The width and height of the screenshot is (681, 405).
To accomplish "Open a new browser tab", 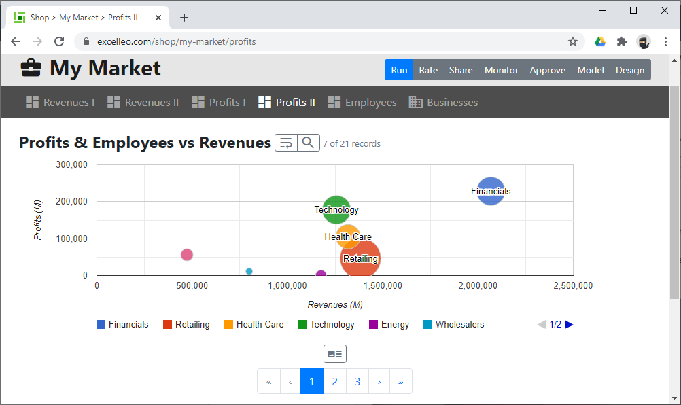I will coord(184,18).
